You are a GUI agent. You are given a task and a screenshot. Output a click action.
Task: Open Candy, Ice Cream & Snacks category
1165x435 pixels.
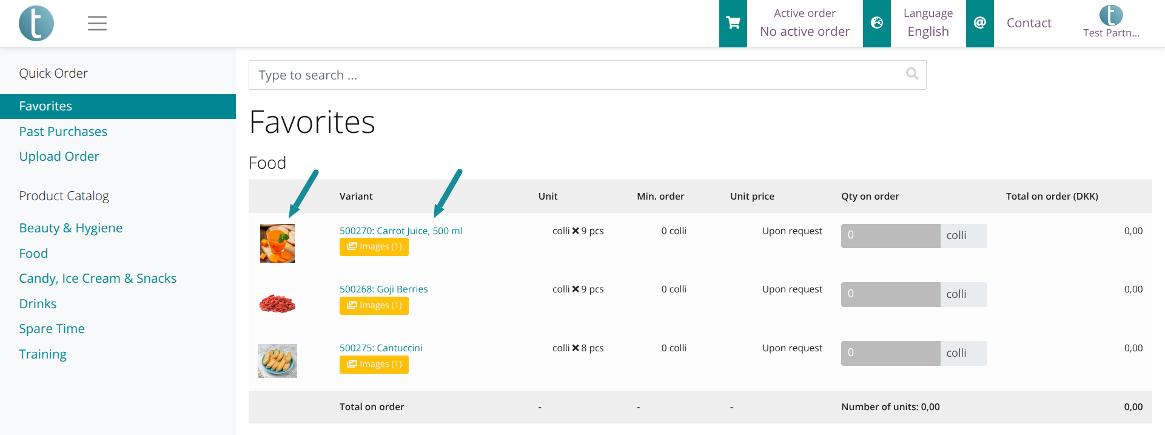[x=98, y=278]
